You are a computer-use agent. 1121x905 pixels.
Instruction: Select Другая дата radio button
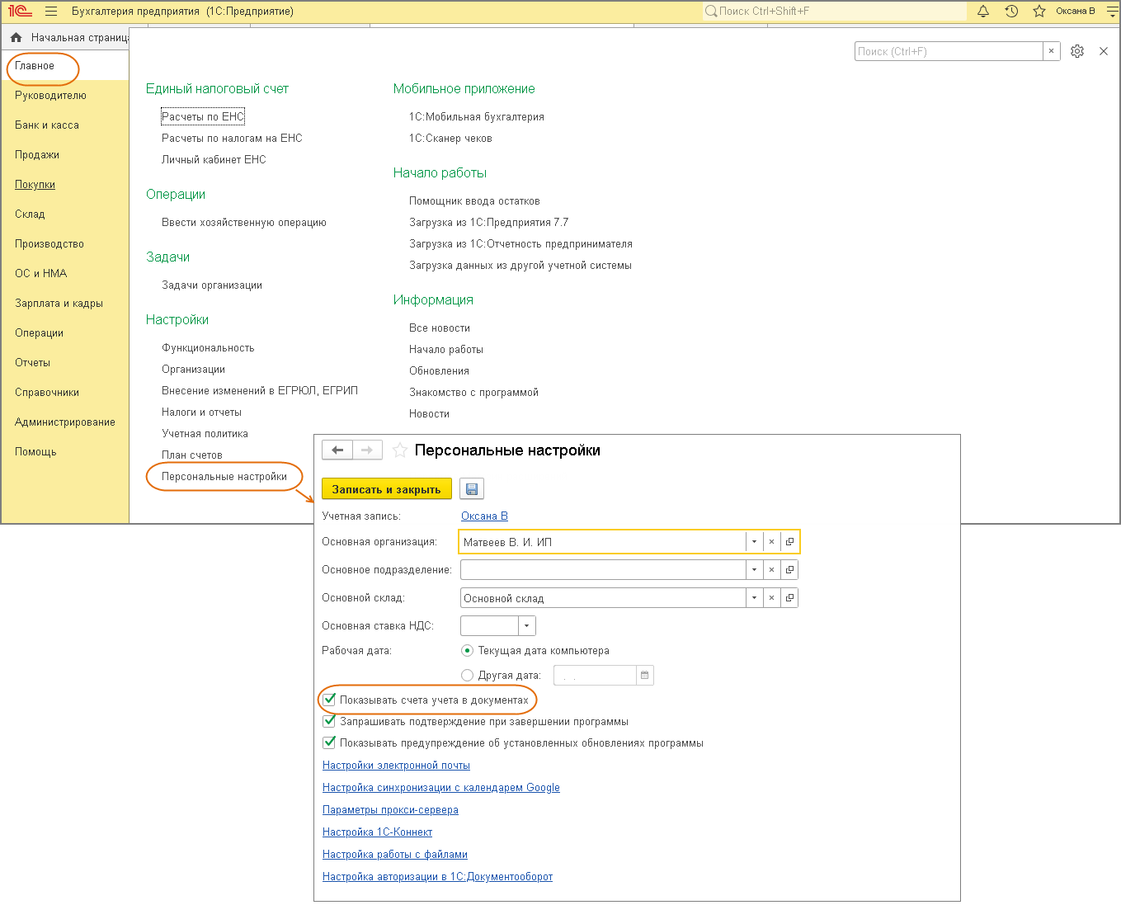[468, 676]
